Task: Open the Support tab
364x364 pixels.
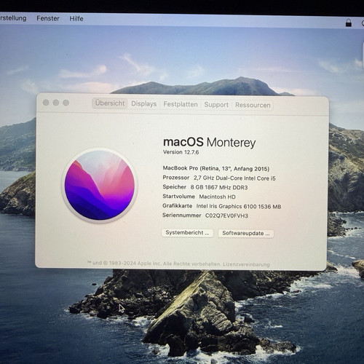Action: pos(216,105)
